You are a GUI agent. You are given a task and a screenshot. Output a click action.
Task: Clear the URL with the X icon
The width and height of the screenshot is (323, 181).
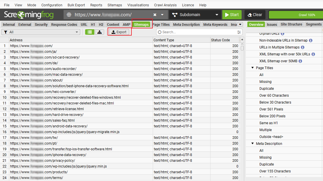point(155,15)
